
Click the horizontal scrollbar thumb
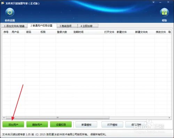(x=57, y=118)
